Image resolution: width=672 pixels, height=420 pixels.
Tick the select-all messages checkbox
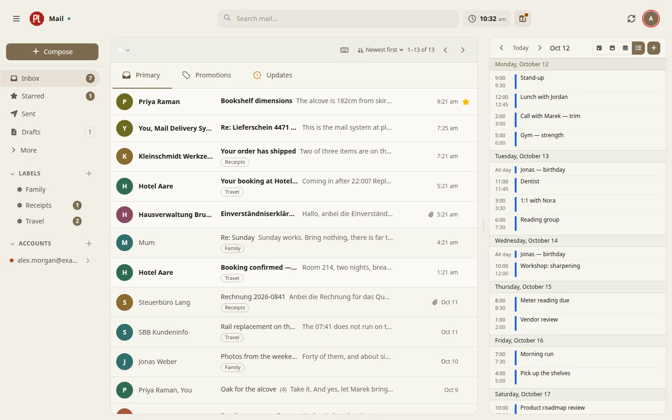pos(120,50)
